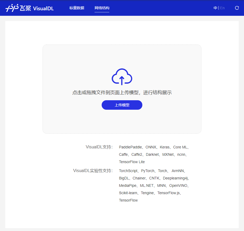Select 中 to keep Chinese language
Image resolution: width=244 pixels, height=231 pixels.
point(215,8)
